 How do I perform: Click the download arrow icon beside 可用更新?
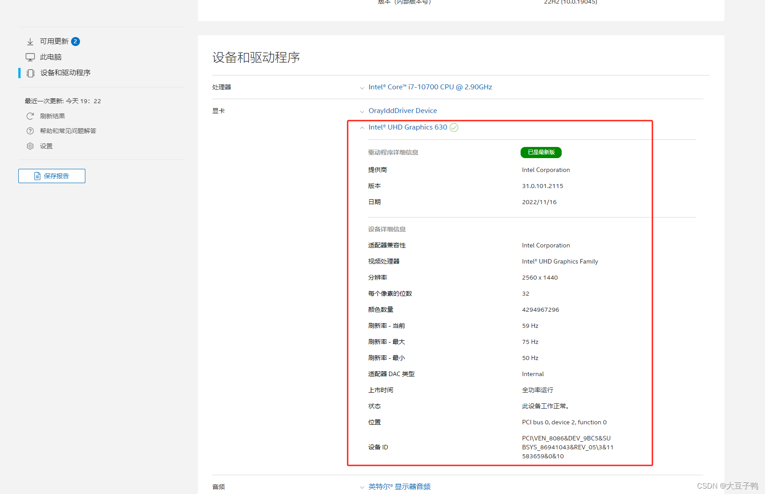click(30, 42)
